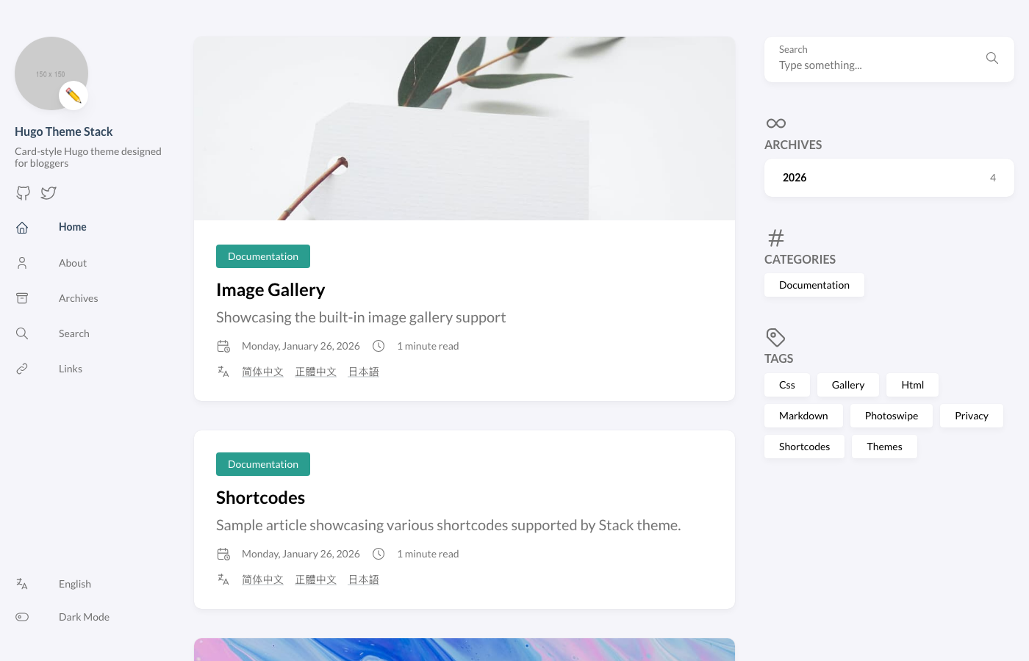Click the Type something search field

867,65
